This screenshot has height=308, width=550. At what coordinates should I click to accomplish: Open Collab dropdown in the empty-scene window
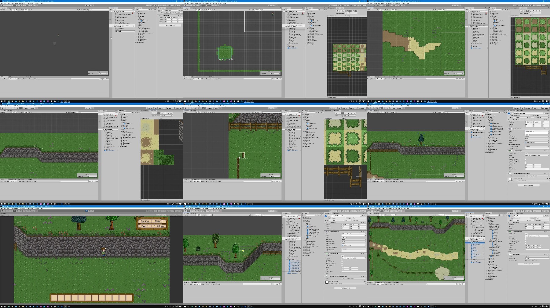click(x=150, y=5)
